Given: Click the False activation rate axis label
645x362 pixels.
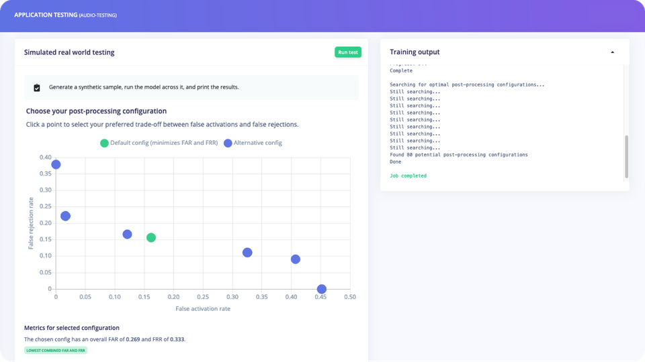Looking at the screenshot, I should [x=202, y=308].
